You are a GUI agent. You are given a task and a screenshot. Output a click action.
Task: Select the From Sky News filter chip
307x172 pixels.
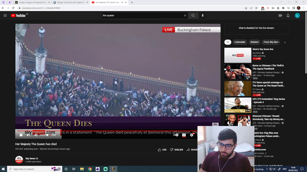272,42
